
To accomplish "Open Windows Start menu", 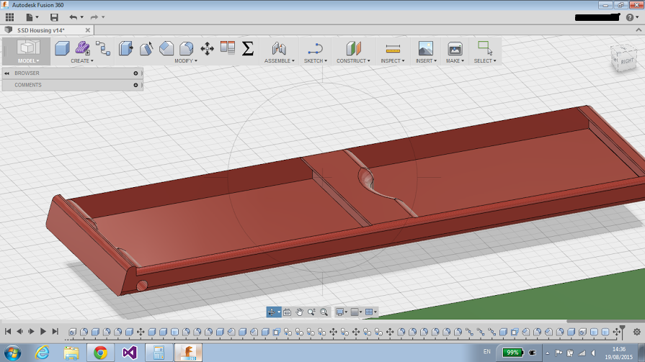I will point(13,353).
